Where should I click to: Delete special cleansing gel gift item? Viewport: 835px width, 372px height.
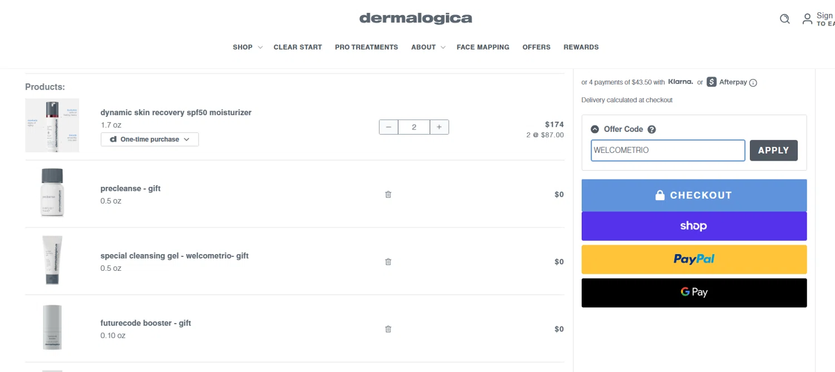coord(388,261)
